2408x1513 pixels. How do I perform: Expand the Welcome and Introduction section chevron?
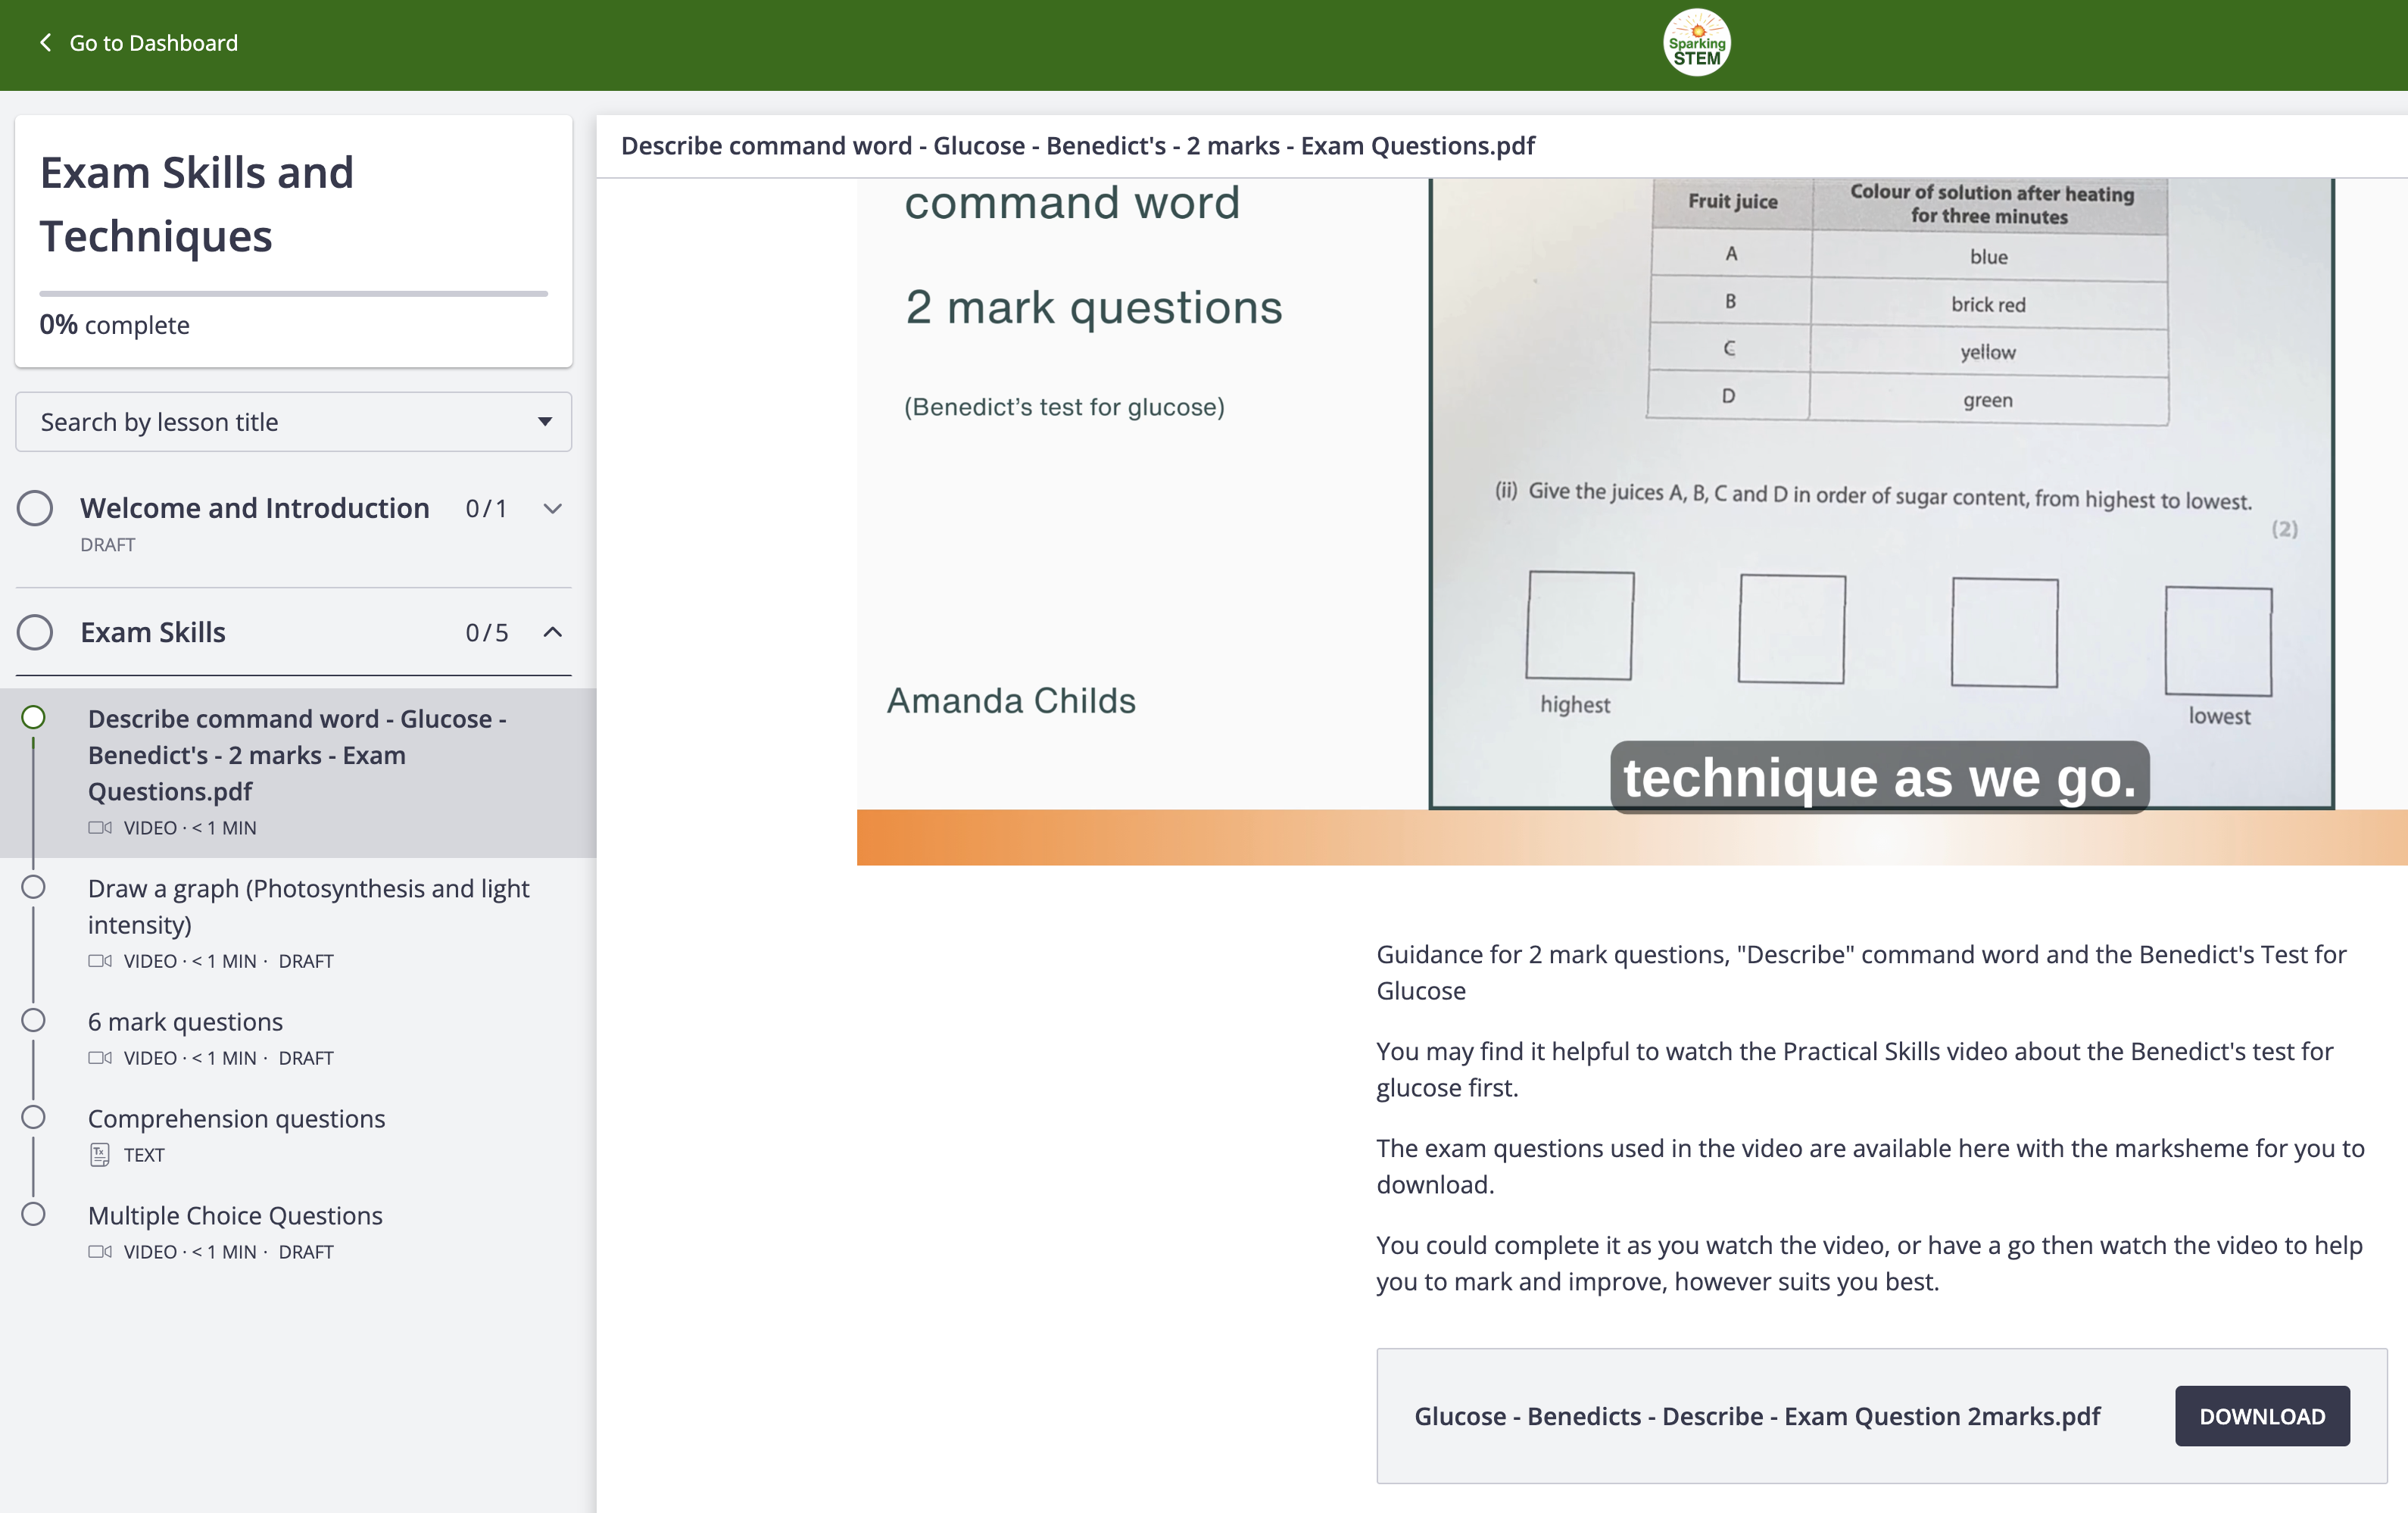[x=552, y=508]
